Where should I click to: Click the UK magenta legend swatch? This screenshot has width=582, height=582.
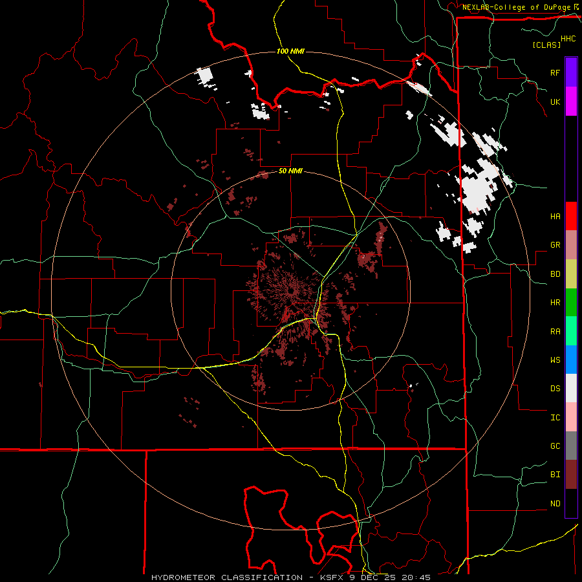571,102
